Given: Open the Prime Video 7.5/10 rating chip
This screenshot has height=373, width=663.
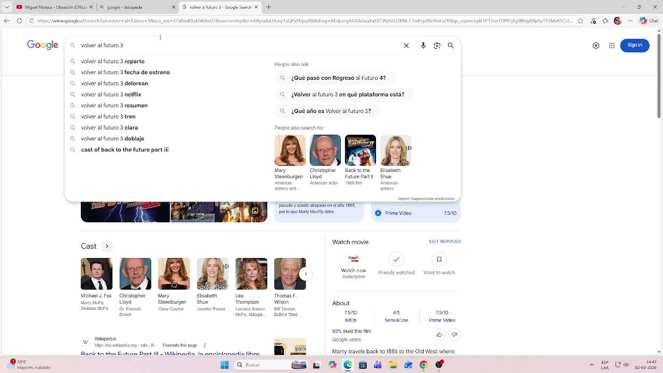Looking at the screenshot, I should click(415, 213).
